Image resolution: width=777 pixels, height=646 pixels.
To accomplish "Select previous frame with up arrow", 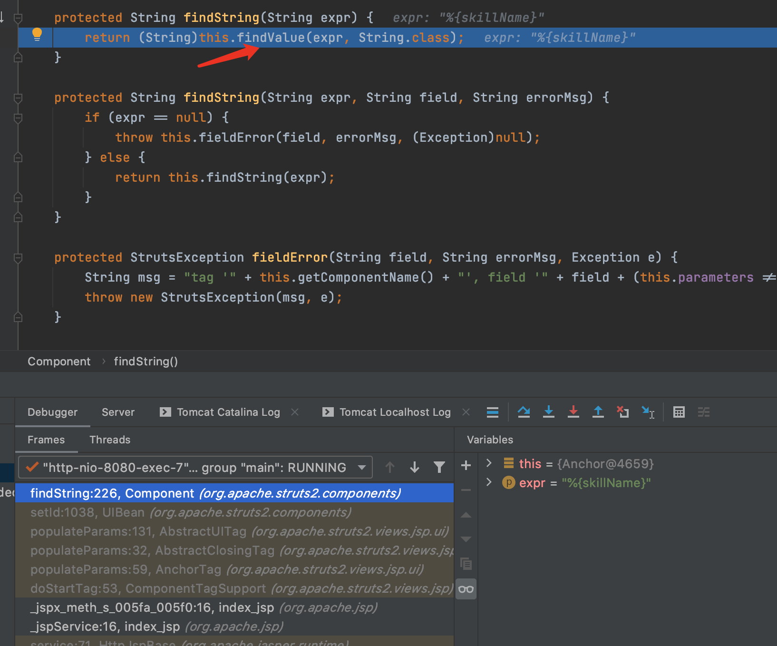I will point(390,467).
